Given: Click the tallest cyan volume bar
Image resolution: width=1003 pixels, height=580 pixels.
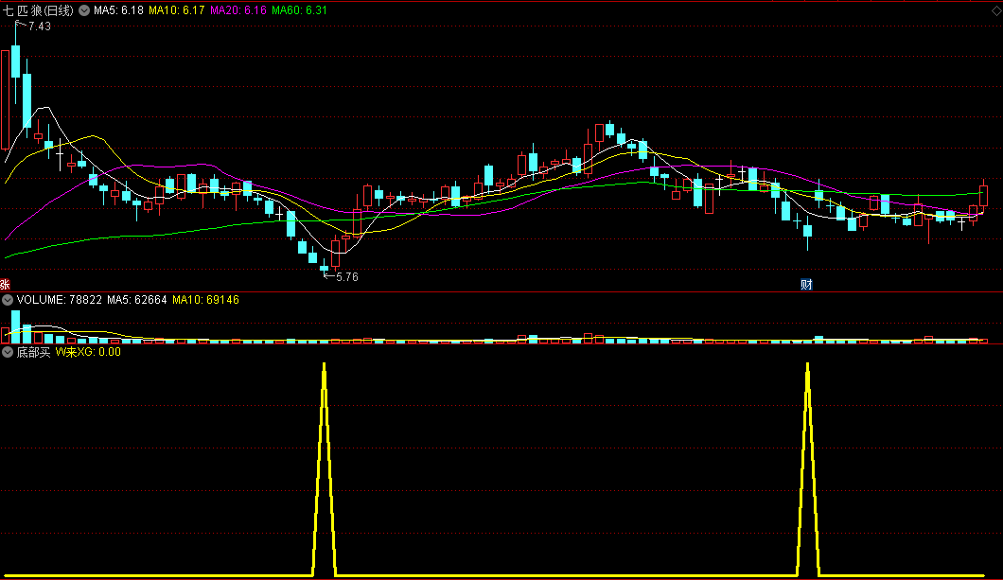Looking at the screenshot, I should pos(16,326).
